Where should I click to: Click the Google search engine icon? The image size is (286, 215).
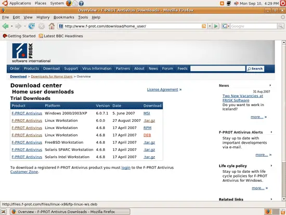coord(225,27)
